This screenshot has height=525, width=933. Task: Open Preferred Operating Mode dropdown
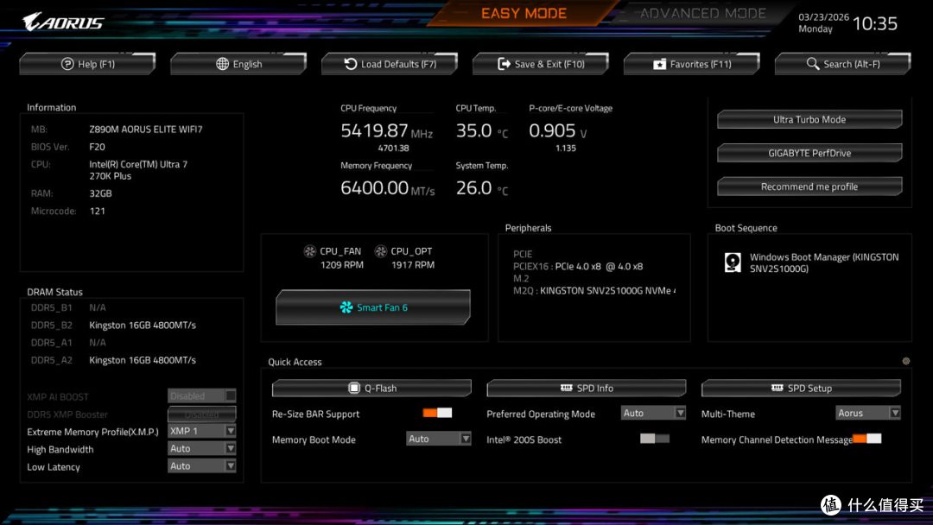coord(653,413)
